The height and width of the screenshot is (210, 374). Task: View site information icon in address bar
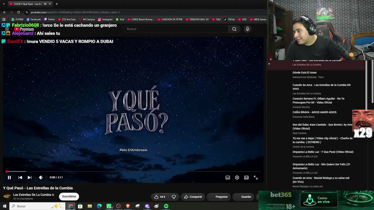click(27, 12)
